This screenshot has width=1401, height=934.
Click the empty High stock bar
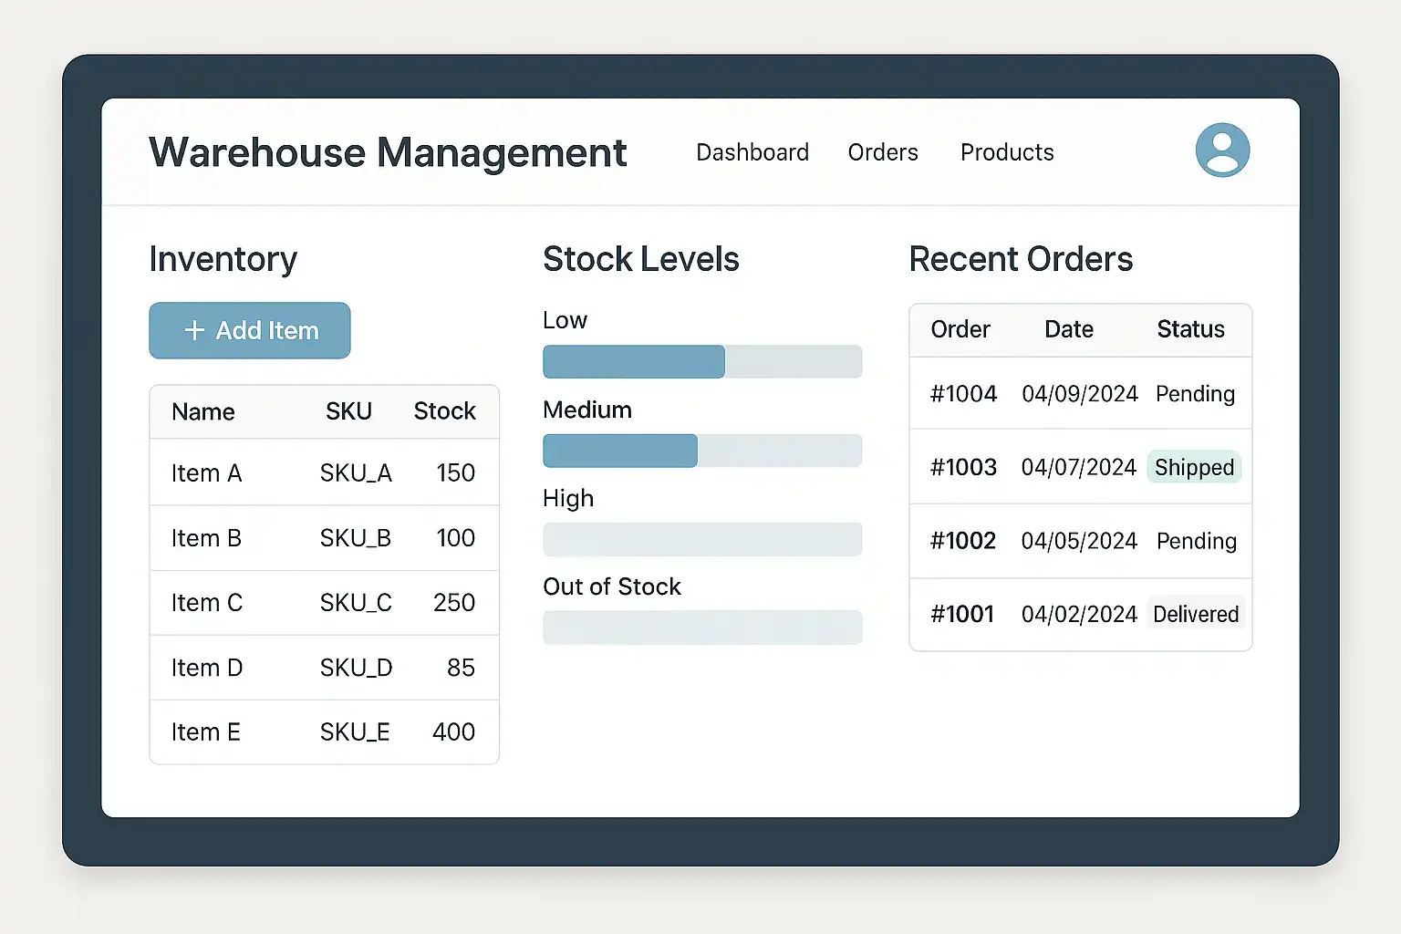click(x=701, y=539)
